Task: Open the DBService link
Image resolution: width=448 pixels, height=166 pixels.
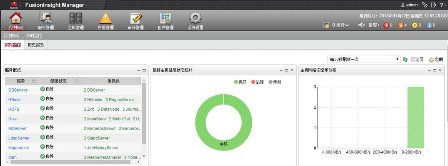Action: pyautogui.click(x=18, y=90)
